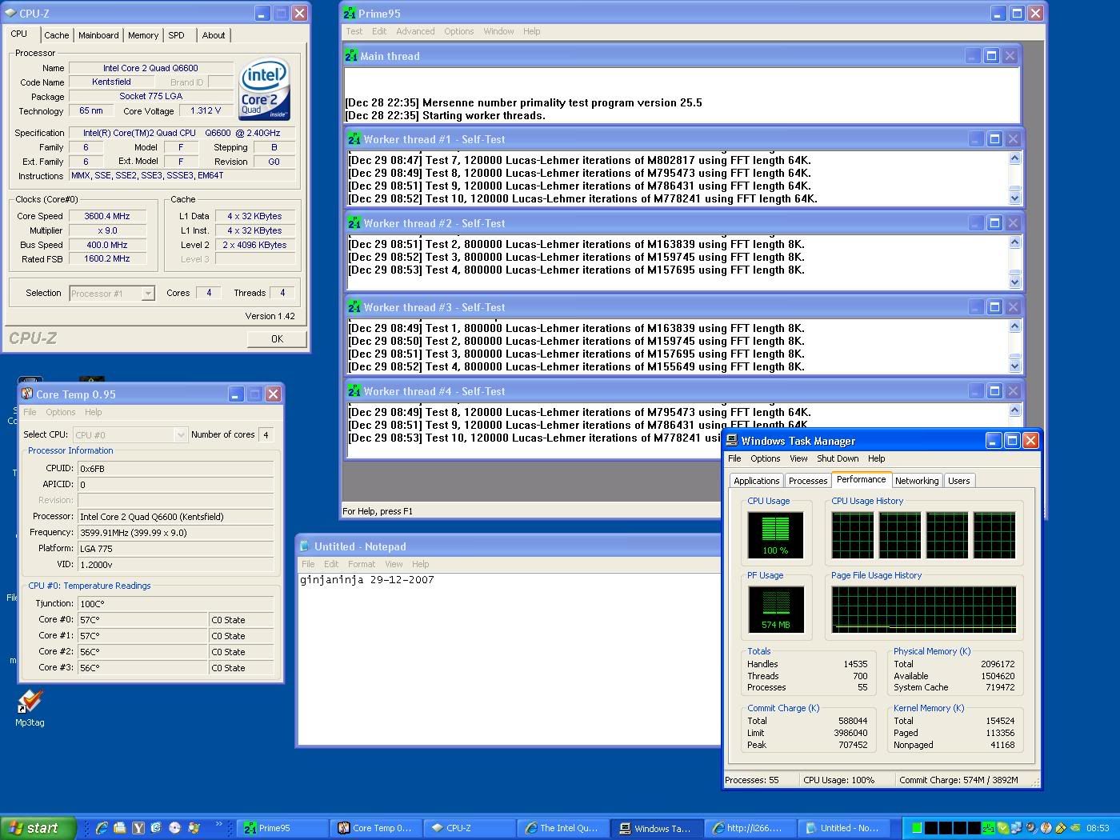
Task: Open File menu in Core Temp
Action: tap(30, 412)
